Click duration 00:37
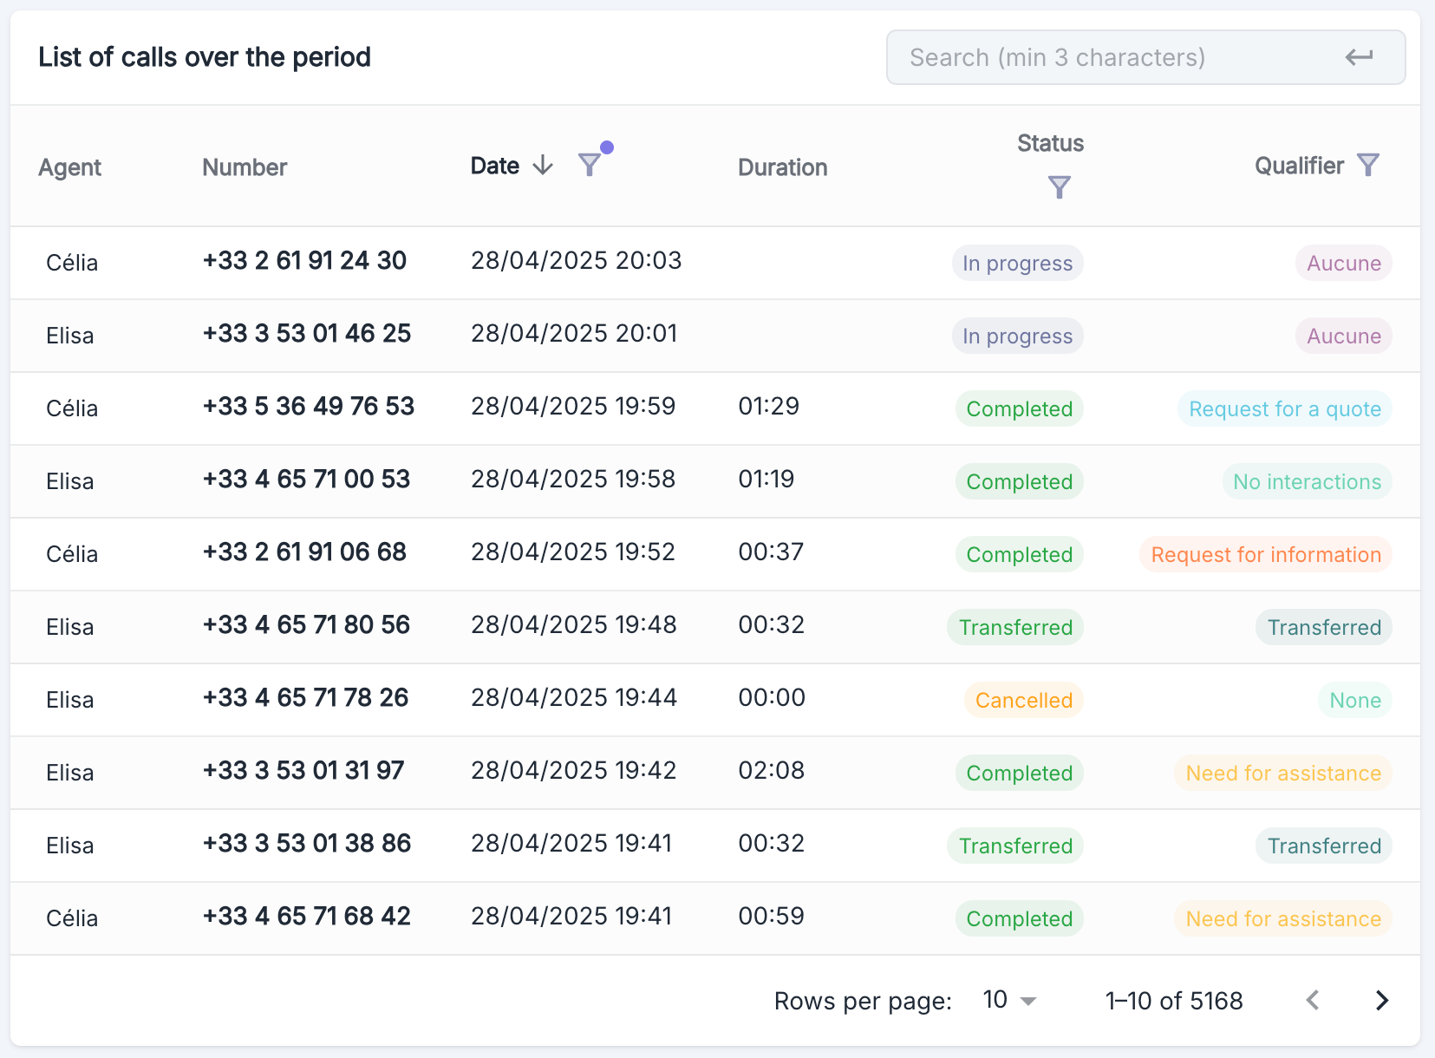 [x=771, y=552]
